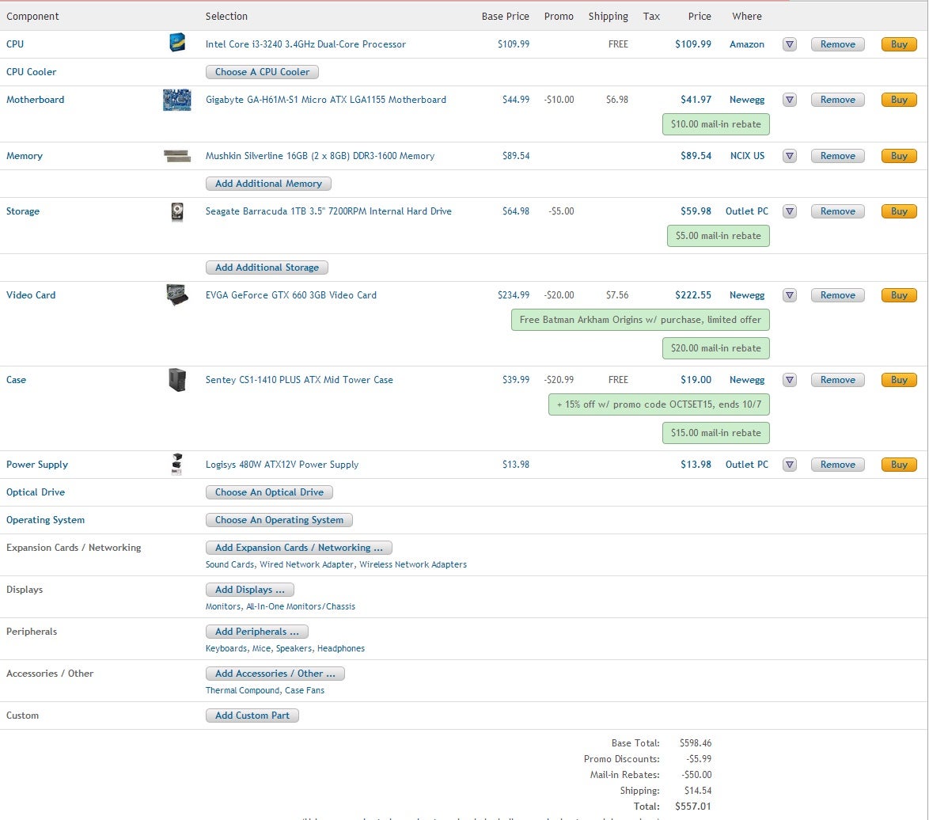Choose An Operating System

point(279,520)
